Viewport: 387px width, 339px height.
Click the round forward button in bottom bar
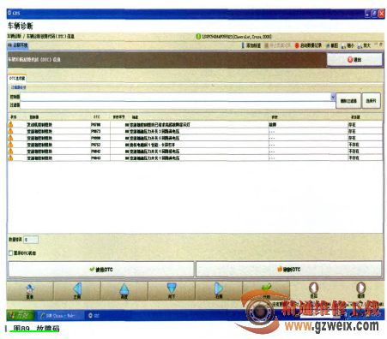coord(360,288)
